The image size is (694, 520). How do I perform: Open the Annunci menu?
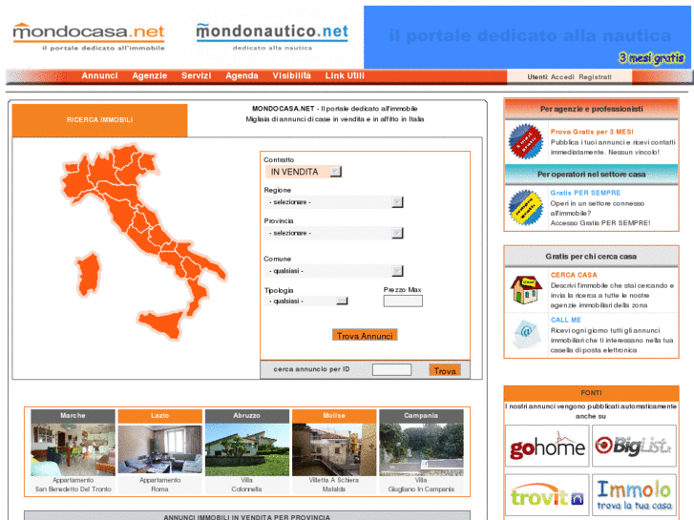tap(99, 75)
